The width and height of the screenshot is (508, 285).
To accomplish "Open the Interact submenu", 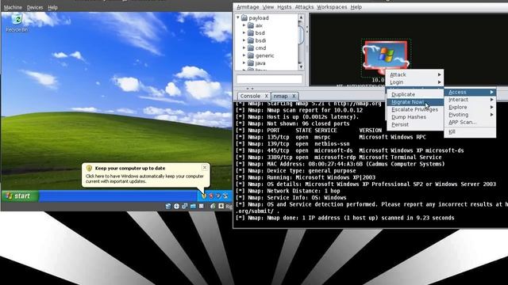I will 470,100.
